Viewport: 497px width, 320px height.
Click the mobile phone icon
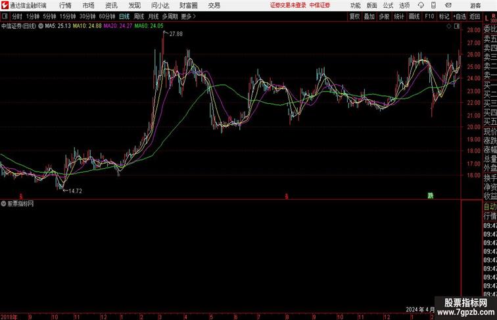pos(433,5)
